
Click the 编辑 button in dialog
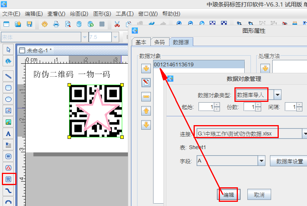(x=228, y=195)
